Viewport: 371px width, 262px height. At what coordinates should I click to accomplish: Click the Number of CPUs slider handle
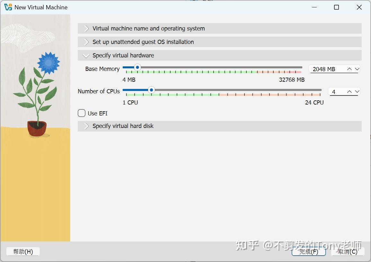[x=151, y=90]
